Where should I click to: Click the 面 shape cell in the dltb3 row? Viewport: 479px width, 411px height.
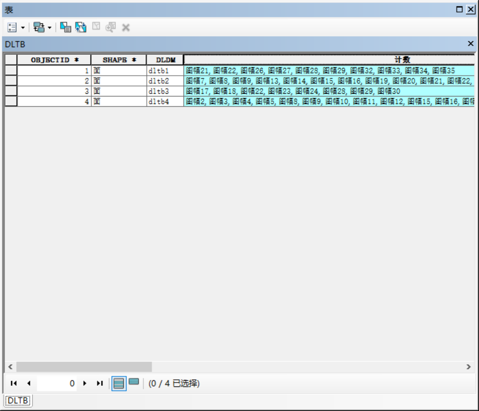click(x=119, y=91)
